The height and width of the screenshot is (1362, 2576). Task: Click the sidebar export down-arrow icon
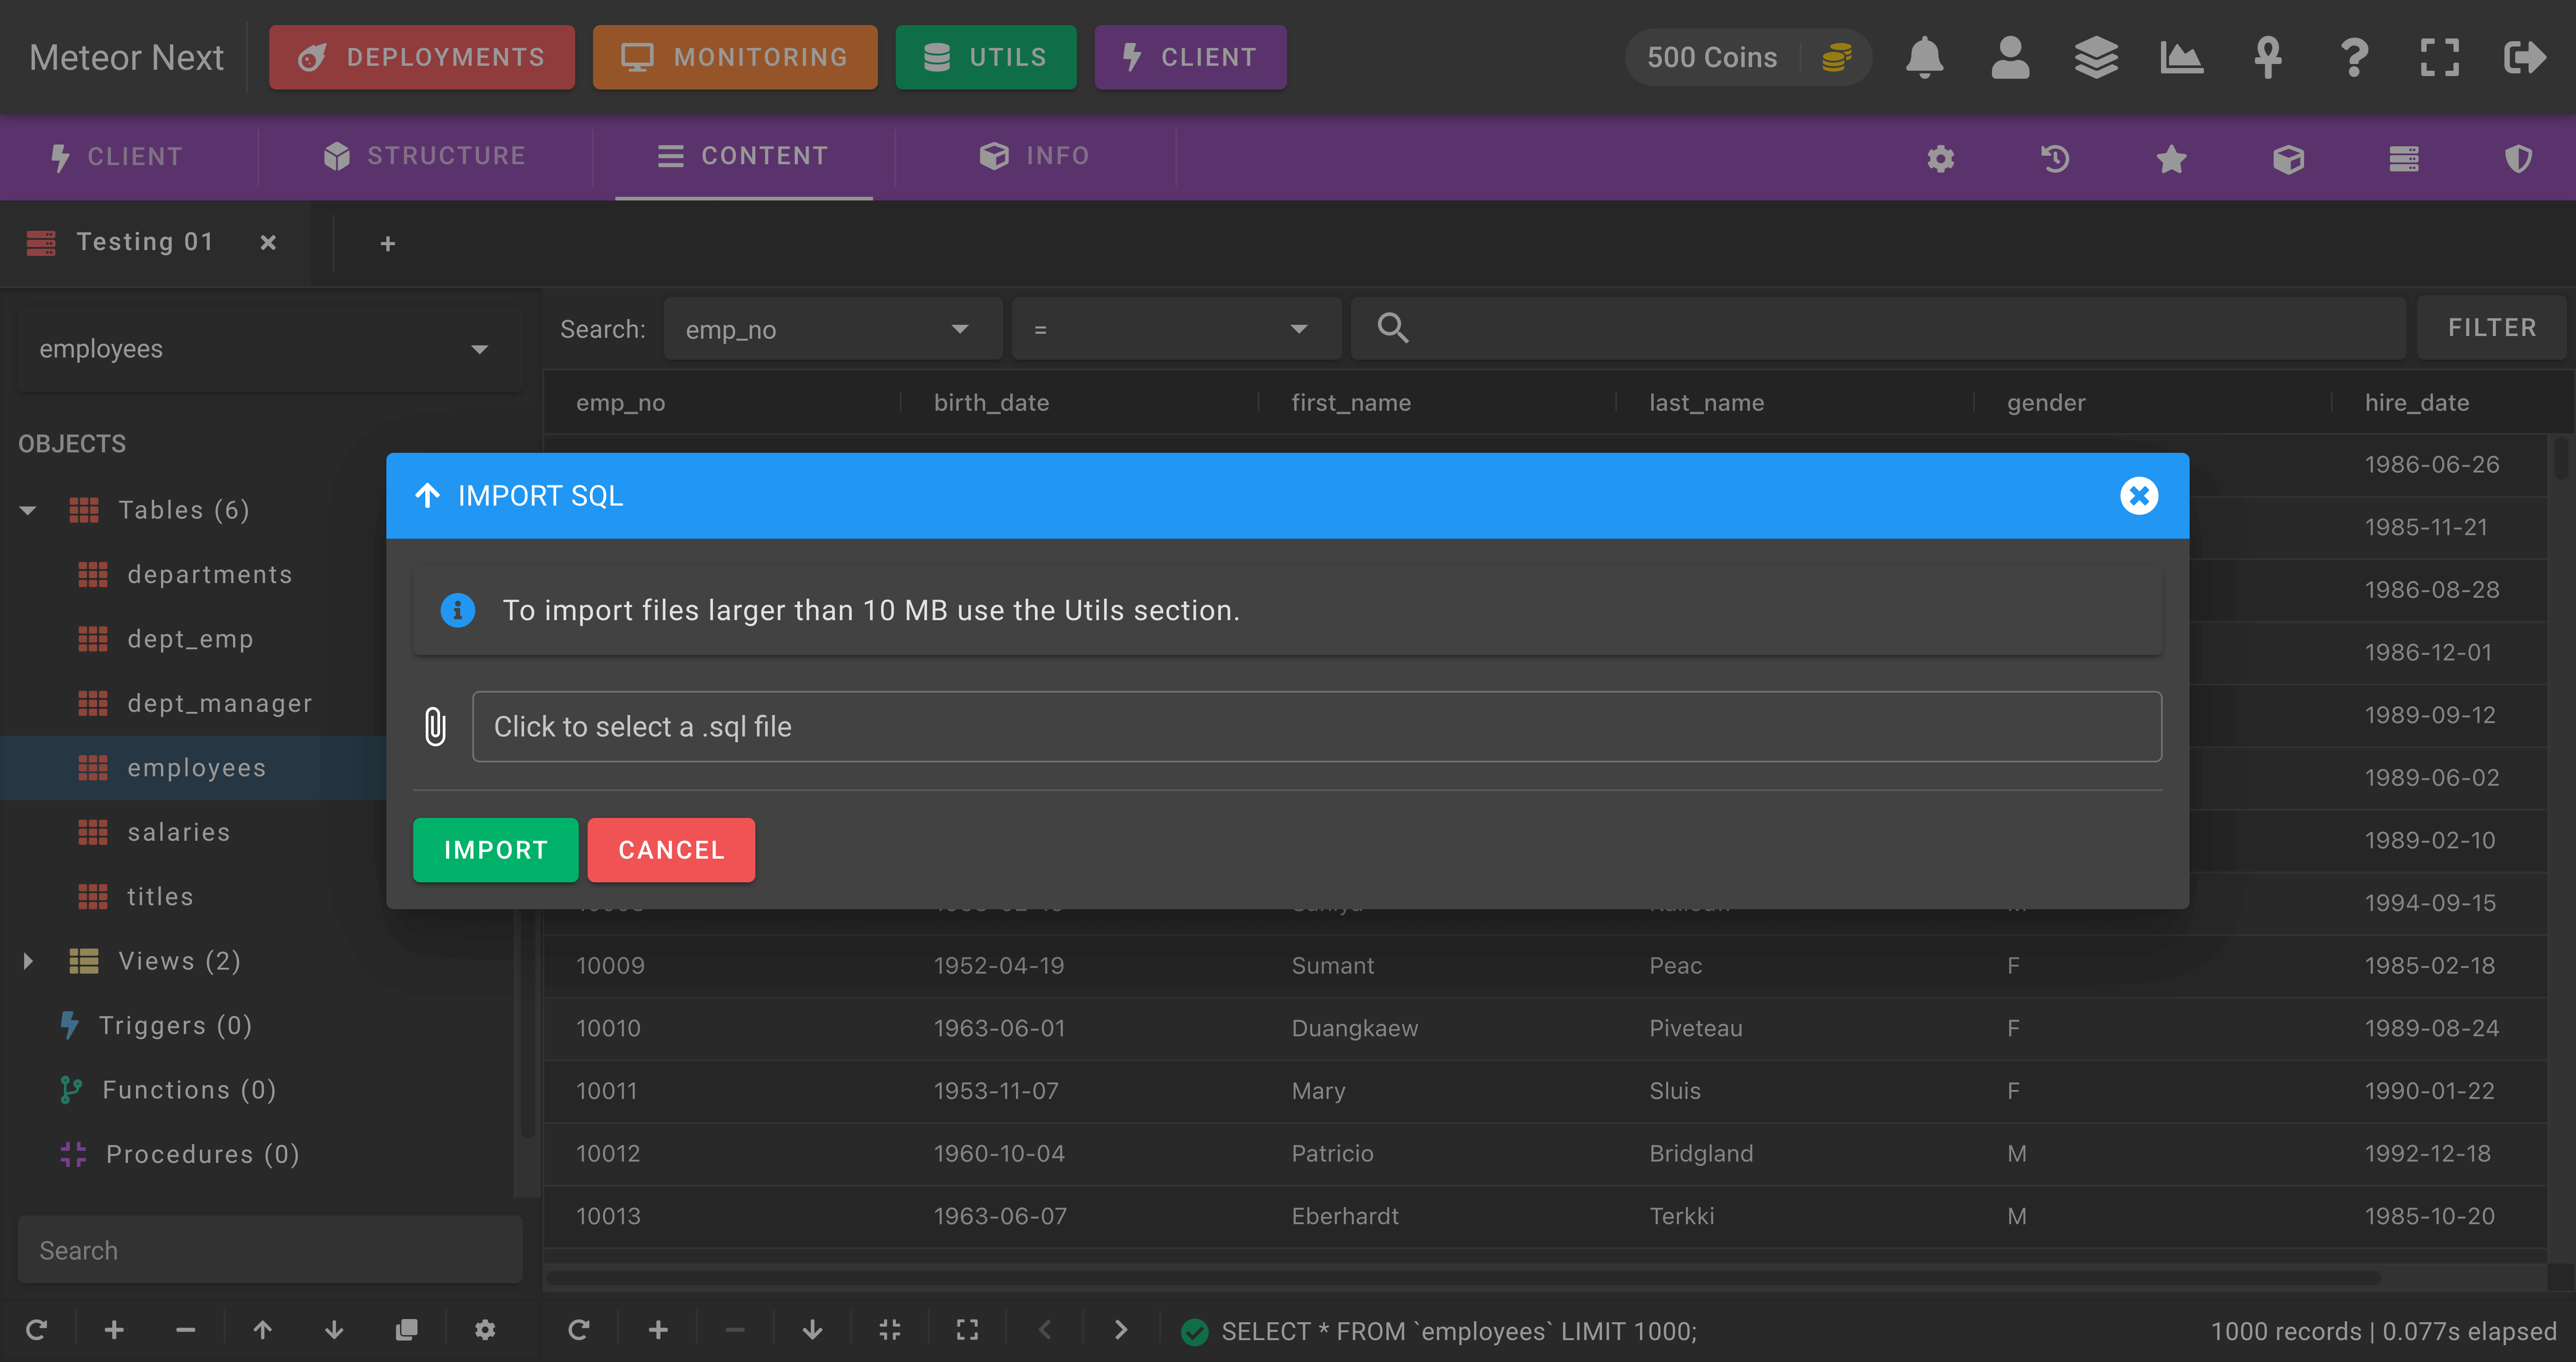pyautogui.click(x=334, y=1330)
